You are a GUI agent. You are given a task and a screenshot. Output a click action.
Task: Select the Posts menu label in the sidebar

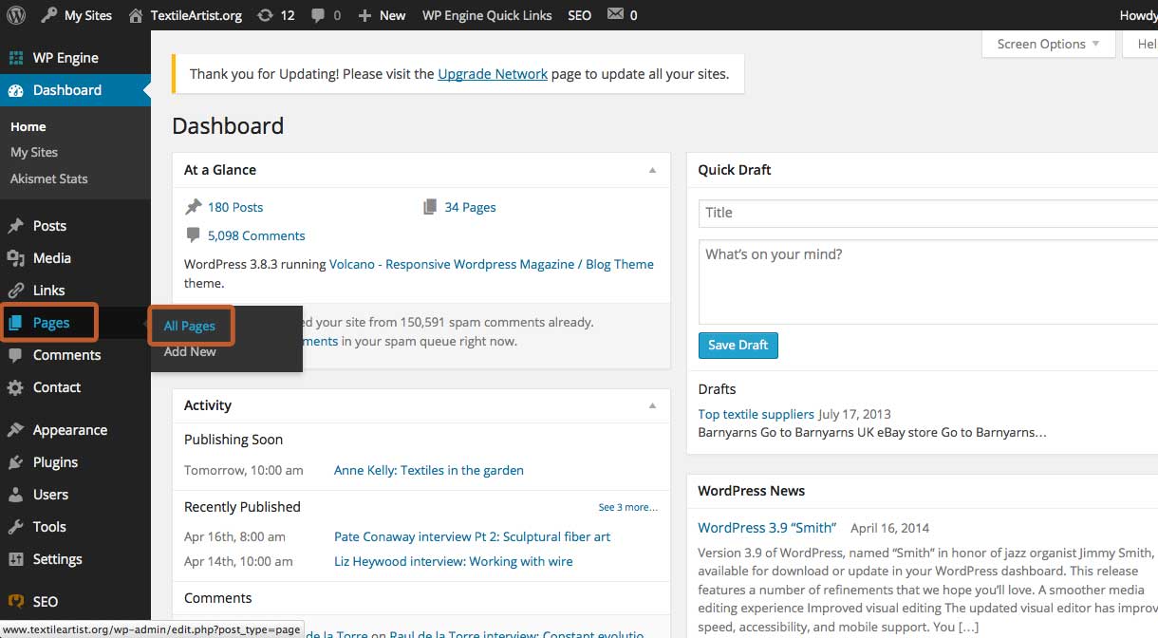(x=49, y=226)
